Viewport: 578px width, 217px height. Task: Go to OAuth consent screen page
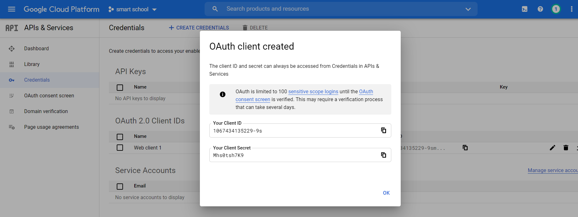pos(49,95)
